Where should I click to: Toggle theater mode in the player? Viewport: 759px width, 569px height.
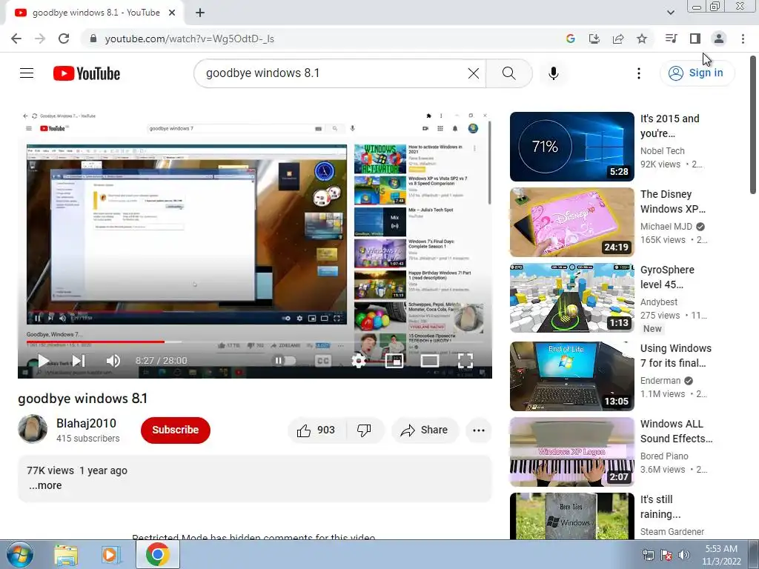429,361
